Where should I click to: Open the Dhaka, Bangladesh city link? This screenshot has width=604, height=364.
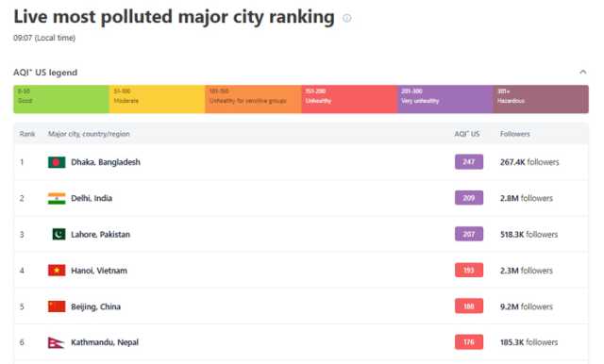106,162
